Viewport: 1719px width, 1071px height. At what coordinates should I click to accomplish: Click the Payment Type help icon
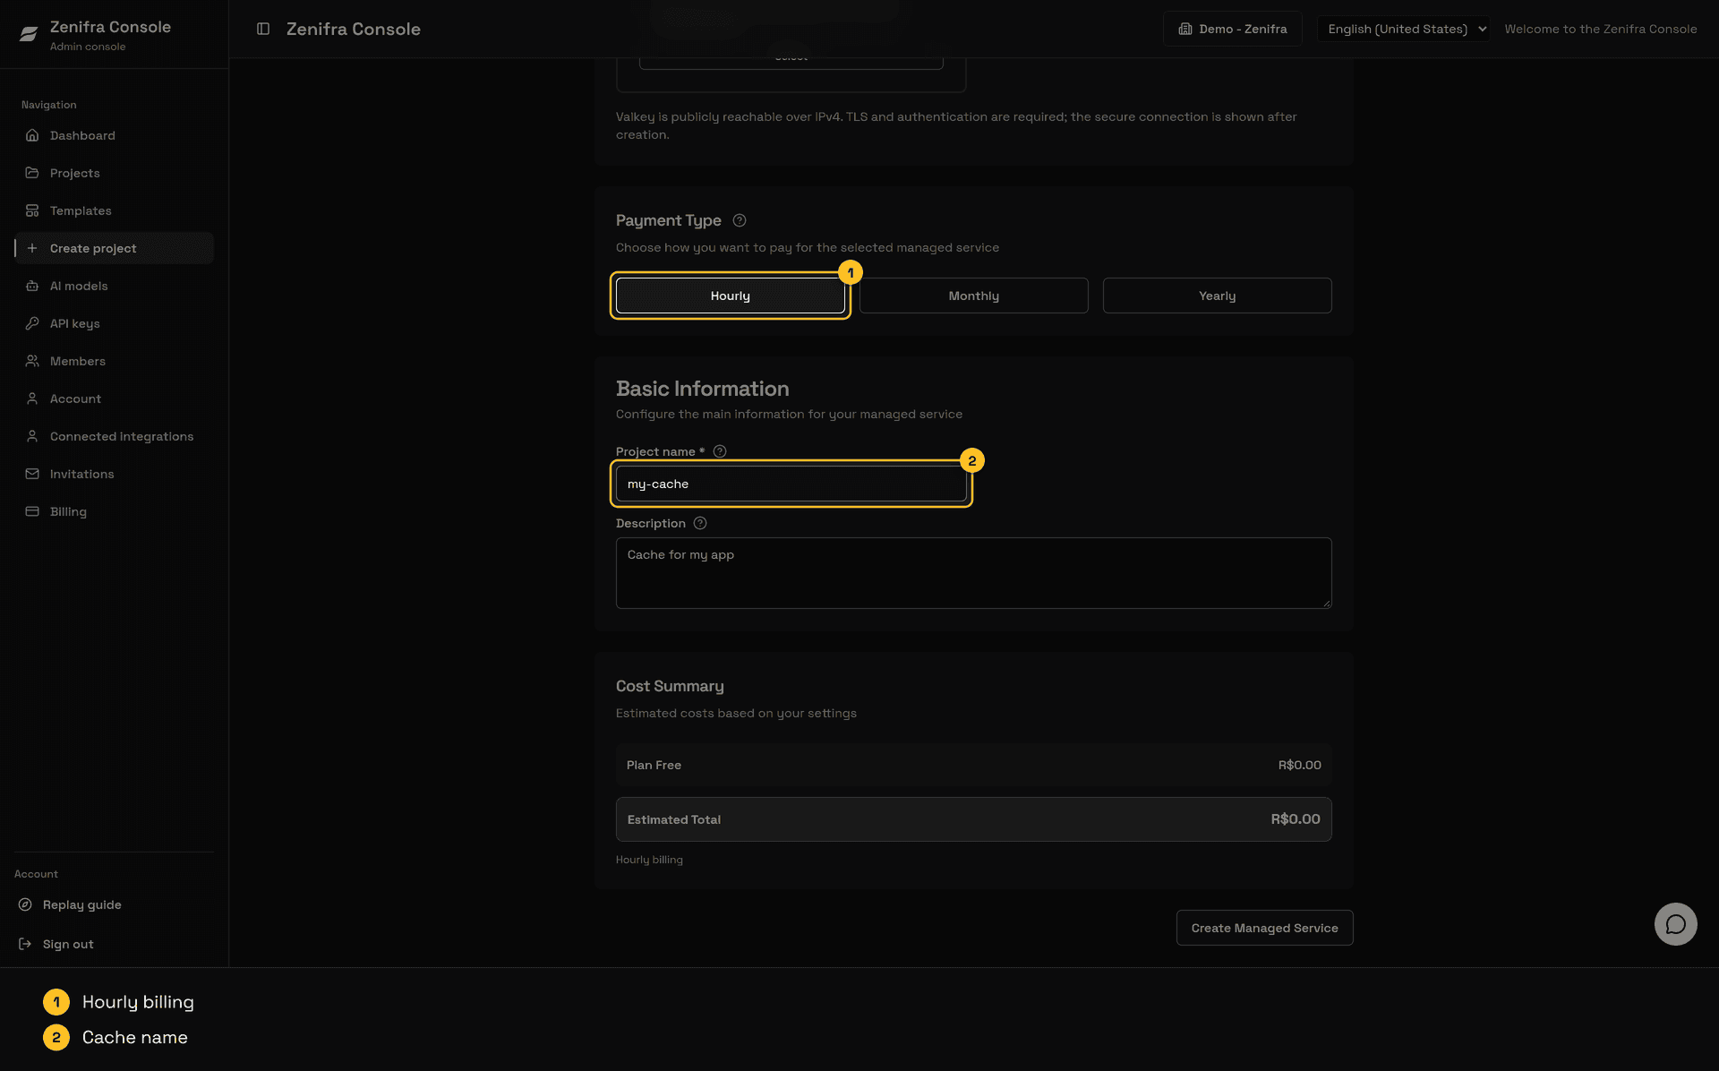[x=740, y=220]
